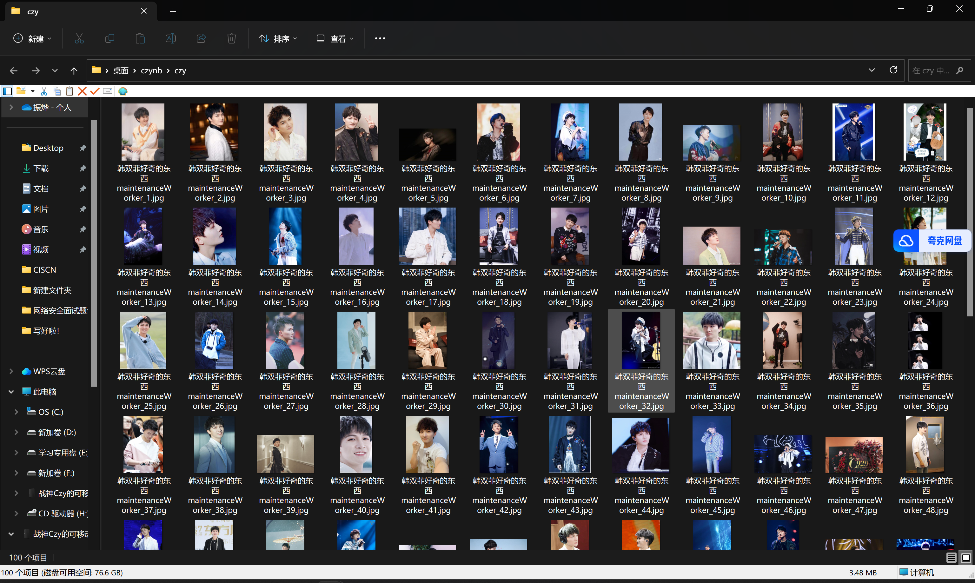Click the Rename icon in command bar

[170, 38]
